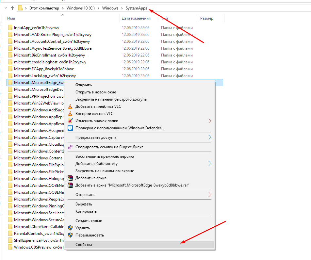The height and width of the screenshot is (260, 311).
Task: Go to 'Windows' breadcrumb segment
Action: (110, 8)
